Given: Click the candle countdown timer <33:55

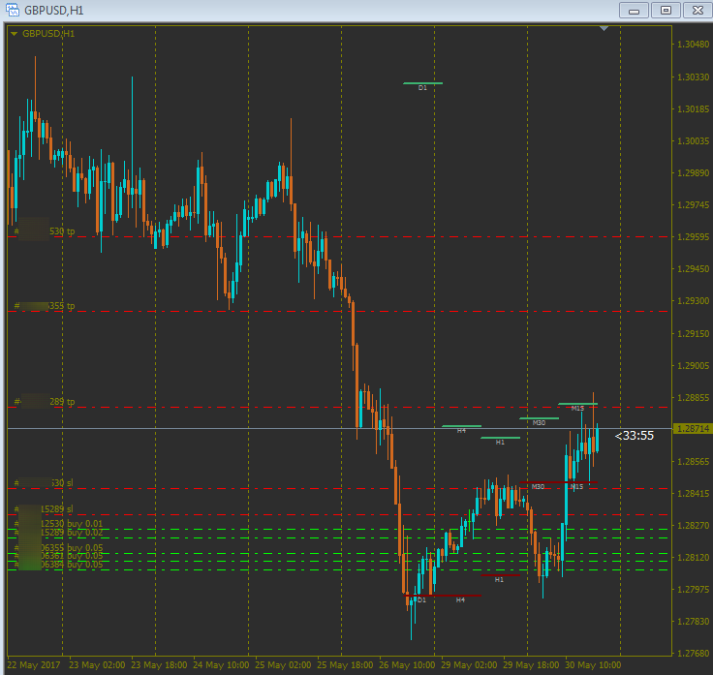Looking at the screenshot, I should point(634,436).
